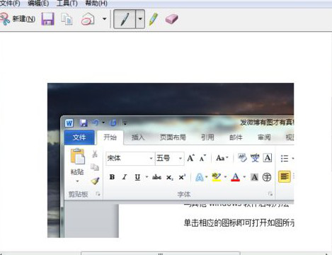Expand the Underline style dropdown arrow
Screen dimensions: 332x255
[x=147, y=177]
